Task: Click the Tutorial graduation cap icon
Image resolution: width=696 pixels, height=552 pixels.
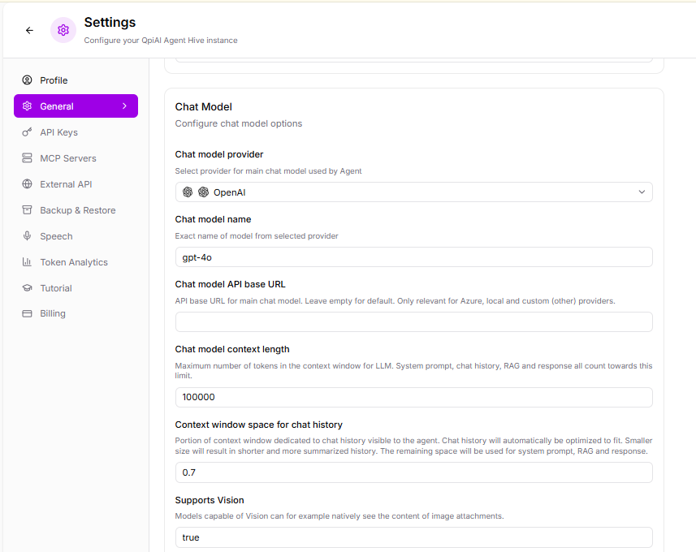Action: [x=27, y=288]
